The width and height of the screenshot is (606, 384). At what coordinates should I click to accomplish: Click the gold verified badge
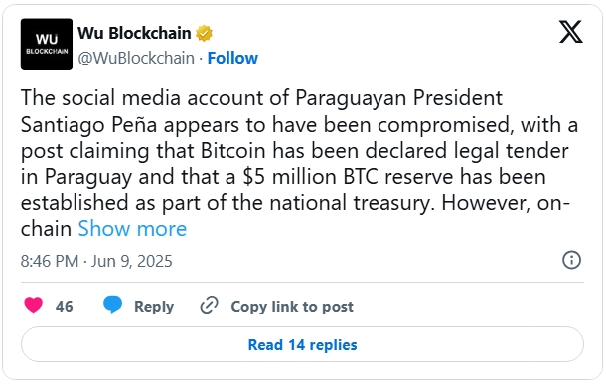tap(204, 33)
